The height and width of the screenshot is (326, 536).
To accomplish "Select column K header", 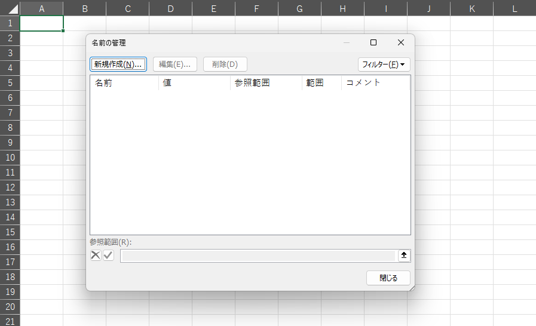I will coord(472,8).
